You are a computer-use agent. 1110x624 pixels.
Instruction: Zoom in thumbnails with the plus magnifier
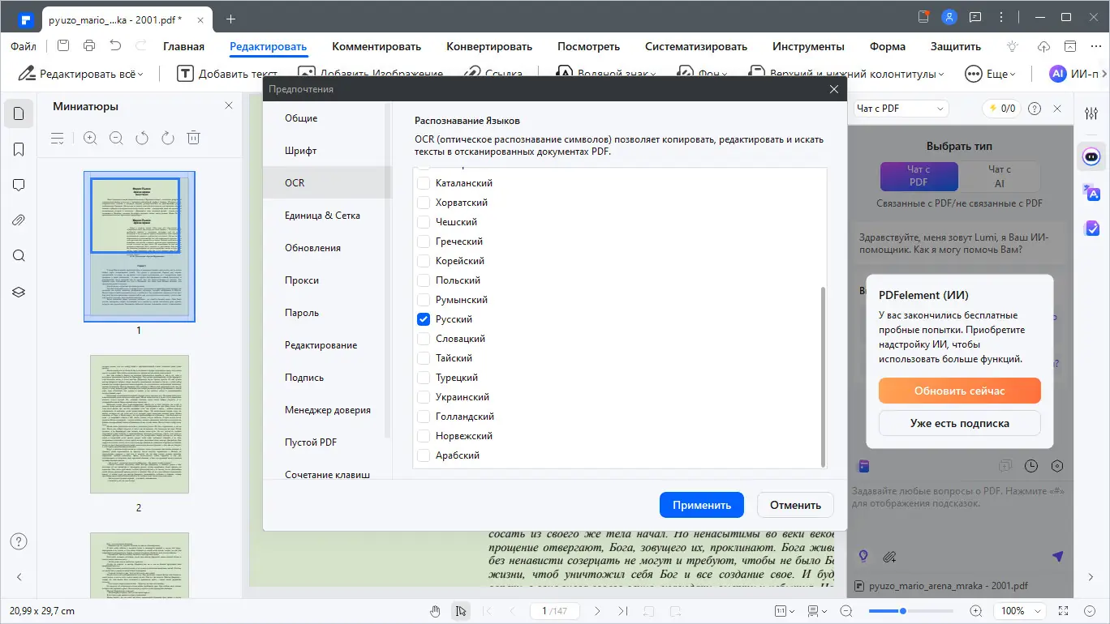click(x=90, y=139)
